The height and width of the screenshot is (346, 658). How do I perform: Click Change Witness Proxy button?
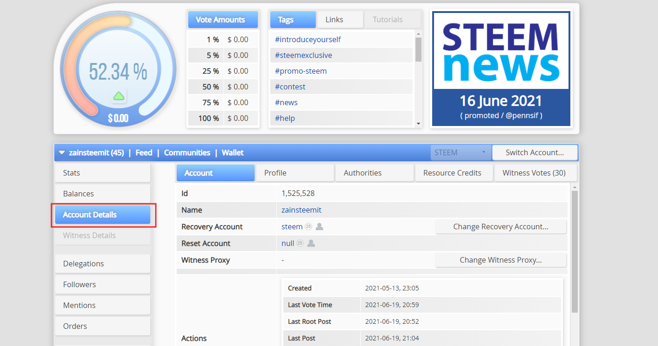tap(501, 260)
